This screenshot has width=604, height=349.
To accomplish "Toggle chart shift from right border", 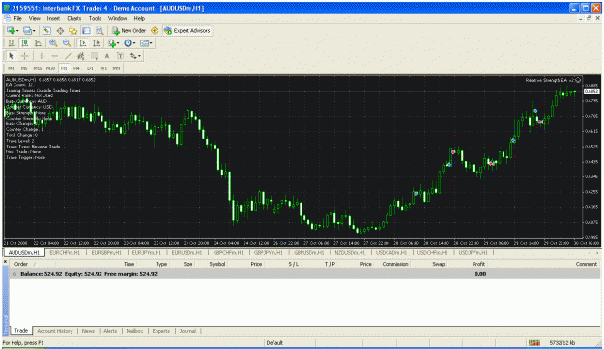I will point(96,43).
